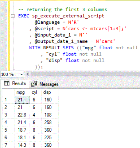This screenshot has height=148, width=140.
Task: Click disp cell 160 in row 2
Action: pos(50,107)
